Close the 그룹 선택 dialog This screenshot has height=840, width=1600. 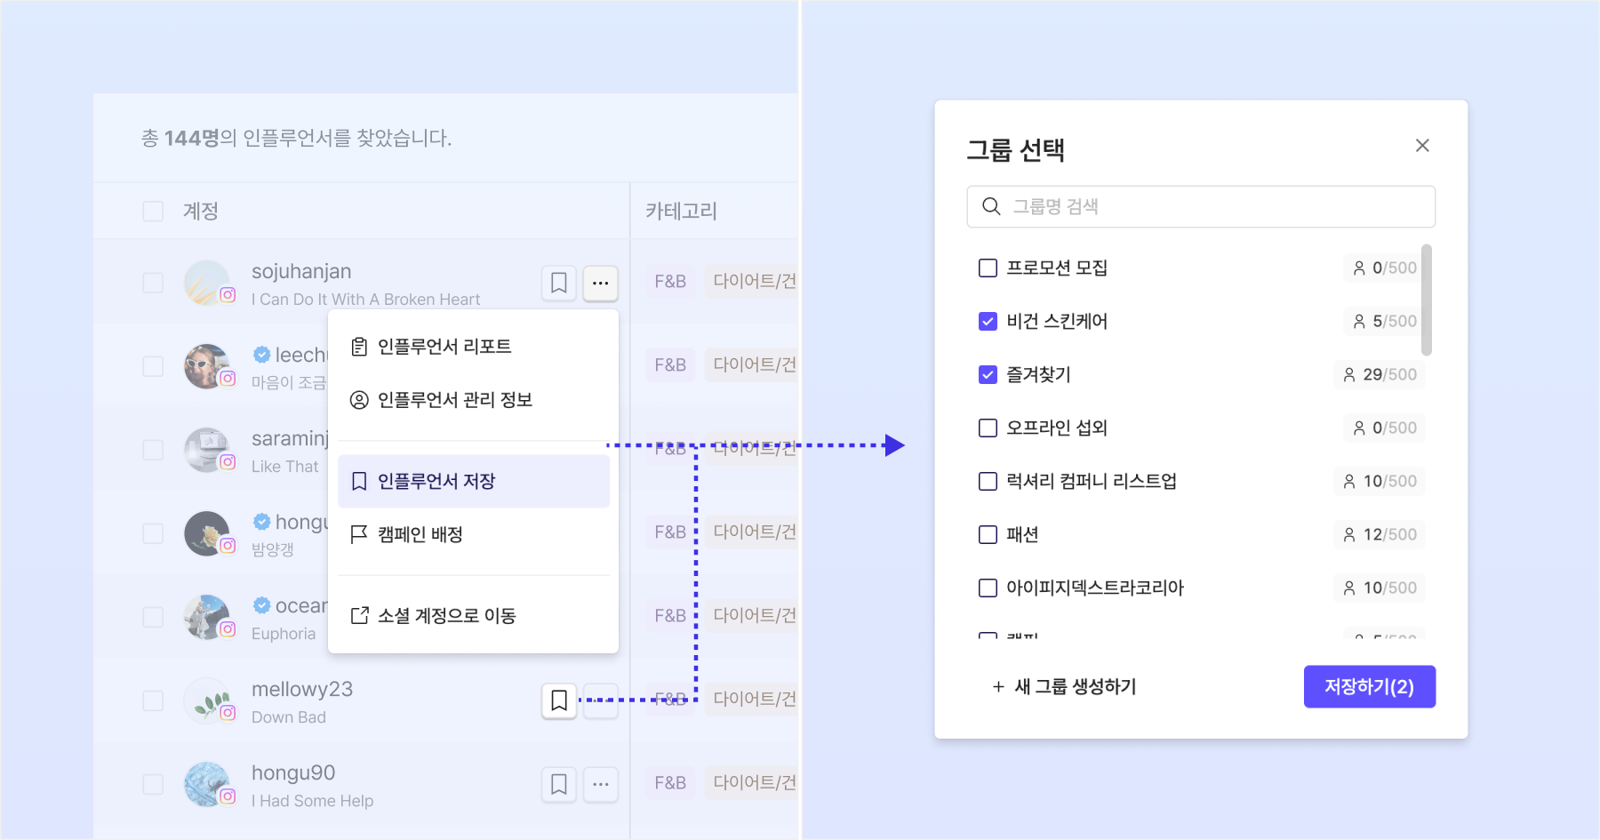1422,146
